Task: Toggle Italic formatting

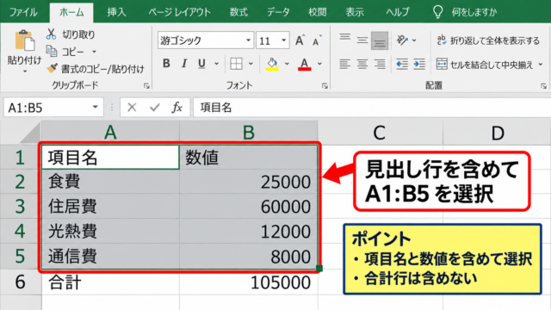Action: point(183,64)
